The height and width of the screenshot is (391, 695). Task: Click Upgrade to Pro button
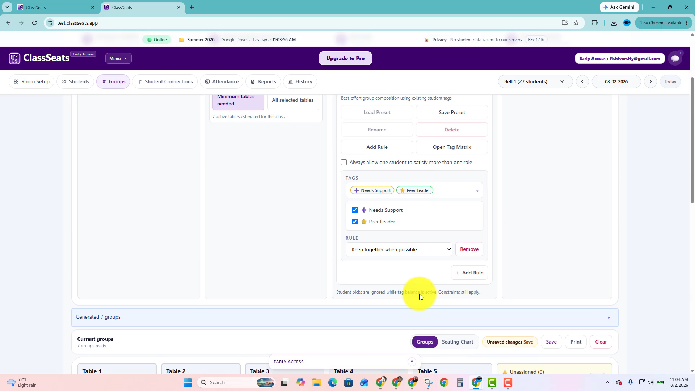tap(345, 58)
